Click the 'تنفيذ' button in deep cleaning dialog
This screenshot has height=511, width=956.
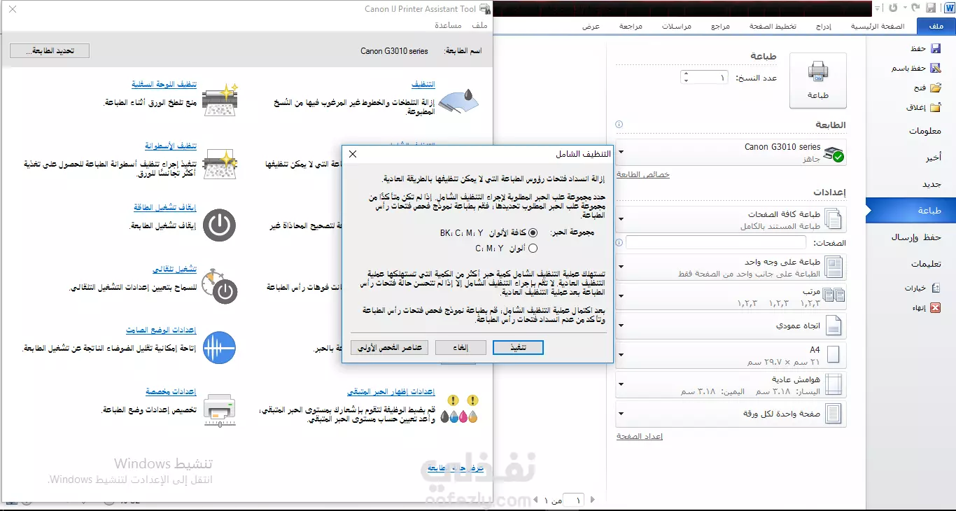pos(518,347)
